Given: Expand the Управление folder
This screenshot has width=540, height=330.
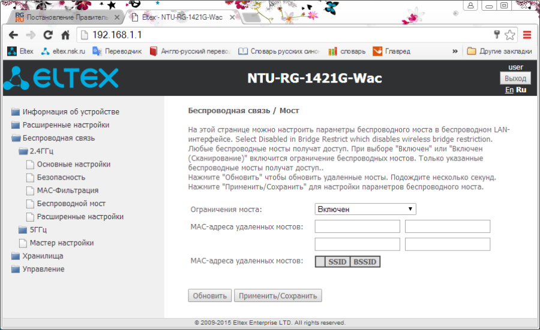Looking at the screenshot, I should 38,269.
